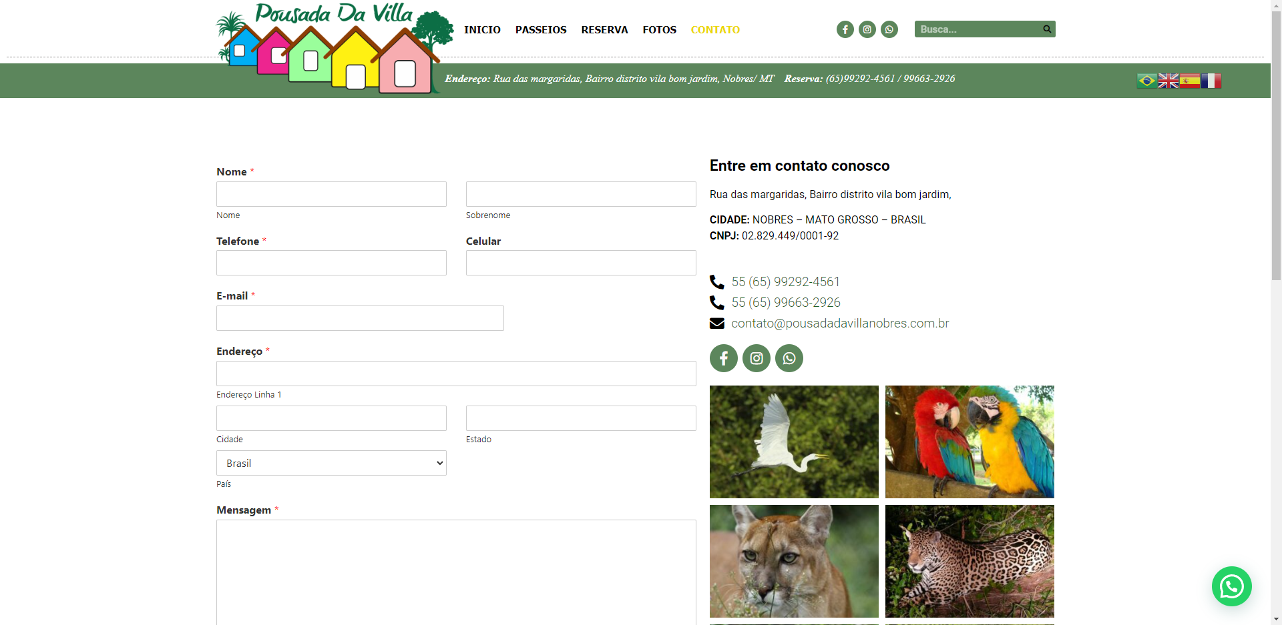The image size is (1282, 625).
Task: Click the Sobrenome field
Action: tap(581, 194)
